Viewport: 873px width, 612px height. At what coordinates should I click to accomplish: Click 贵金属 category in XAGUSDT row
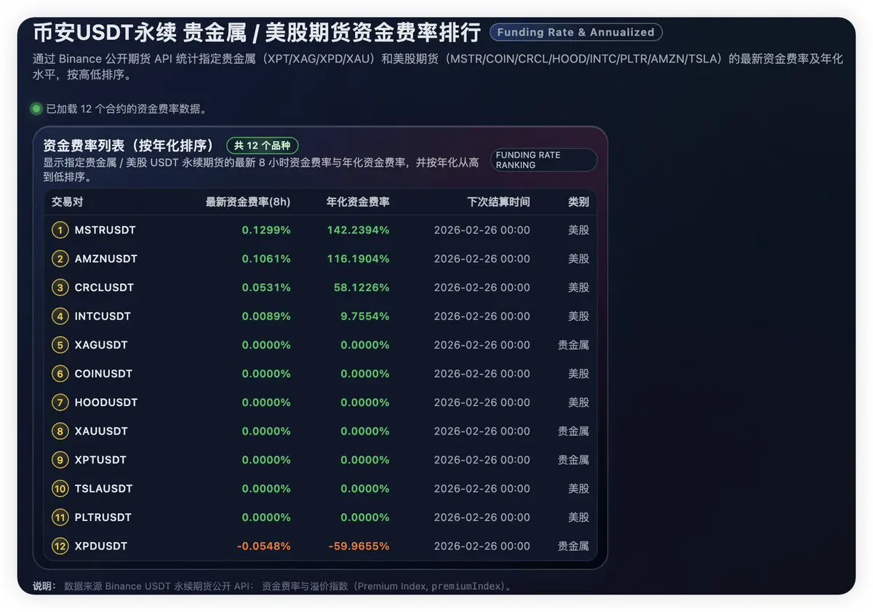[x=573, y=345]
